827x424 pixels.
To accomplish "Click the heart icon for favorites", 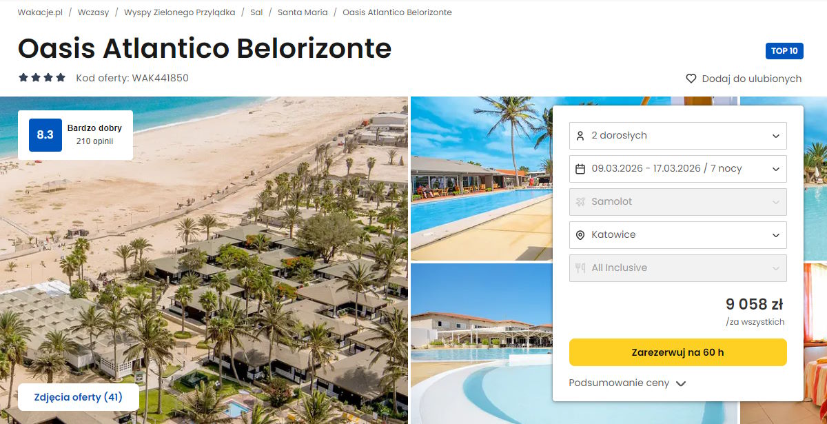I will [691, 79].
